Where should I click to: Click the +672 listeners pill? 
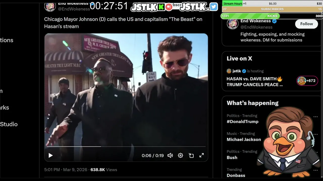click(x=307, y=81)
